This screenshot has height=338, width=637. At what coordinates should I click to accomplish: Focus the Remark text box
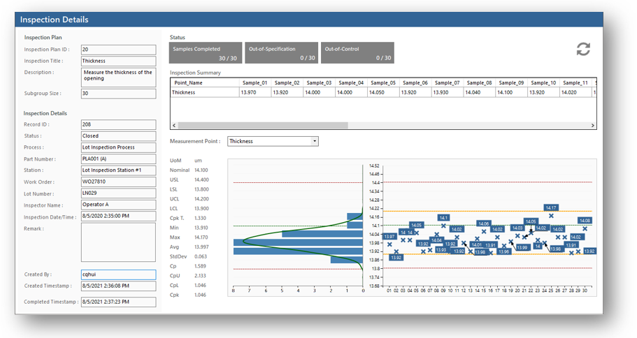coord(117,242)
